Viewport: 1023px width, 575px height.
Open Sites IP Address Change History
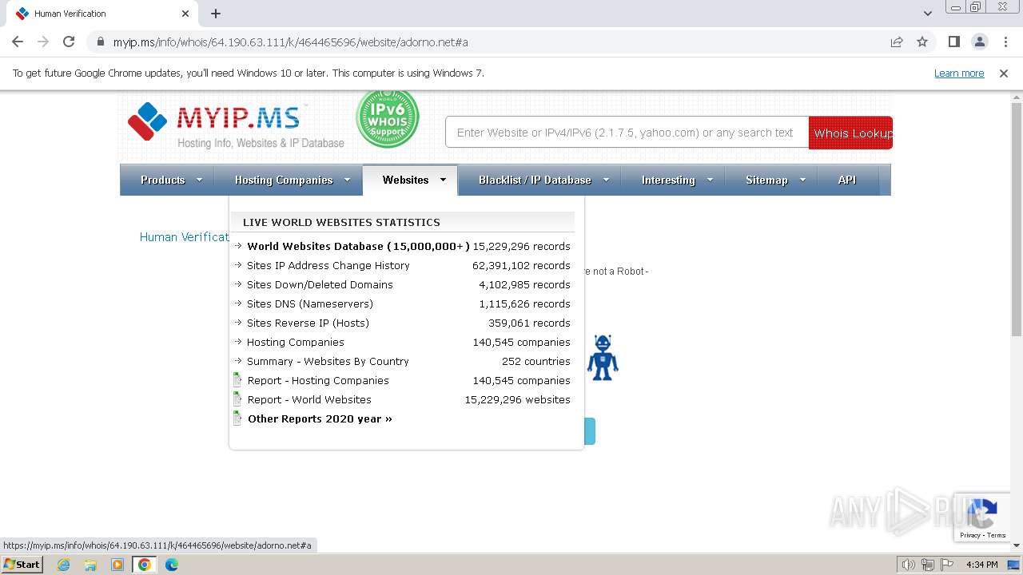click(x=328, y=265)
